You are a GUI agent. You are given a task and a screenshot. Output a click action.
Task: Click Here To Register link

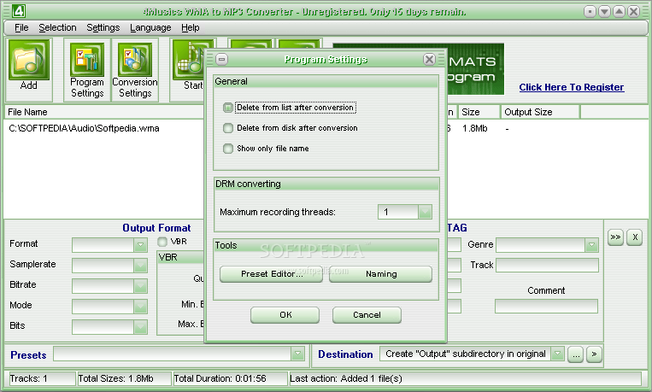pyautogui.click(x=572, y=87)
